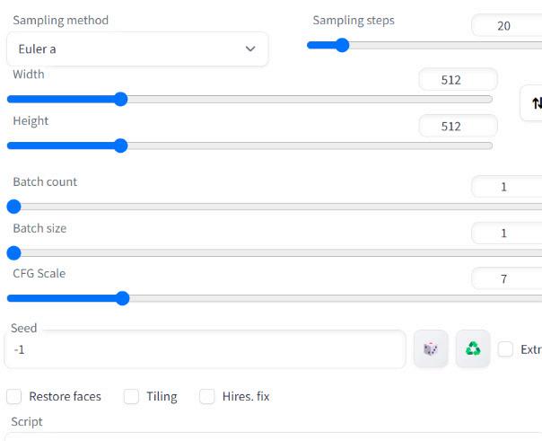Click the Width value box showing 512

(458, 80)
